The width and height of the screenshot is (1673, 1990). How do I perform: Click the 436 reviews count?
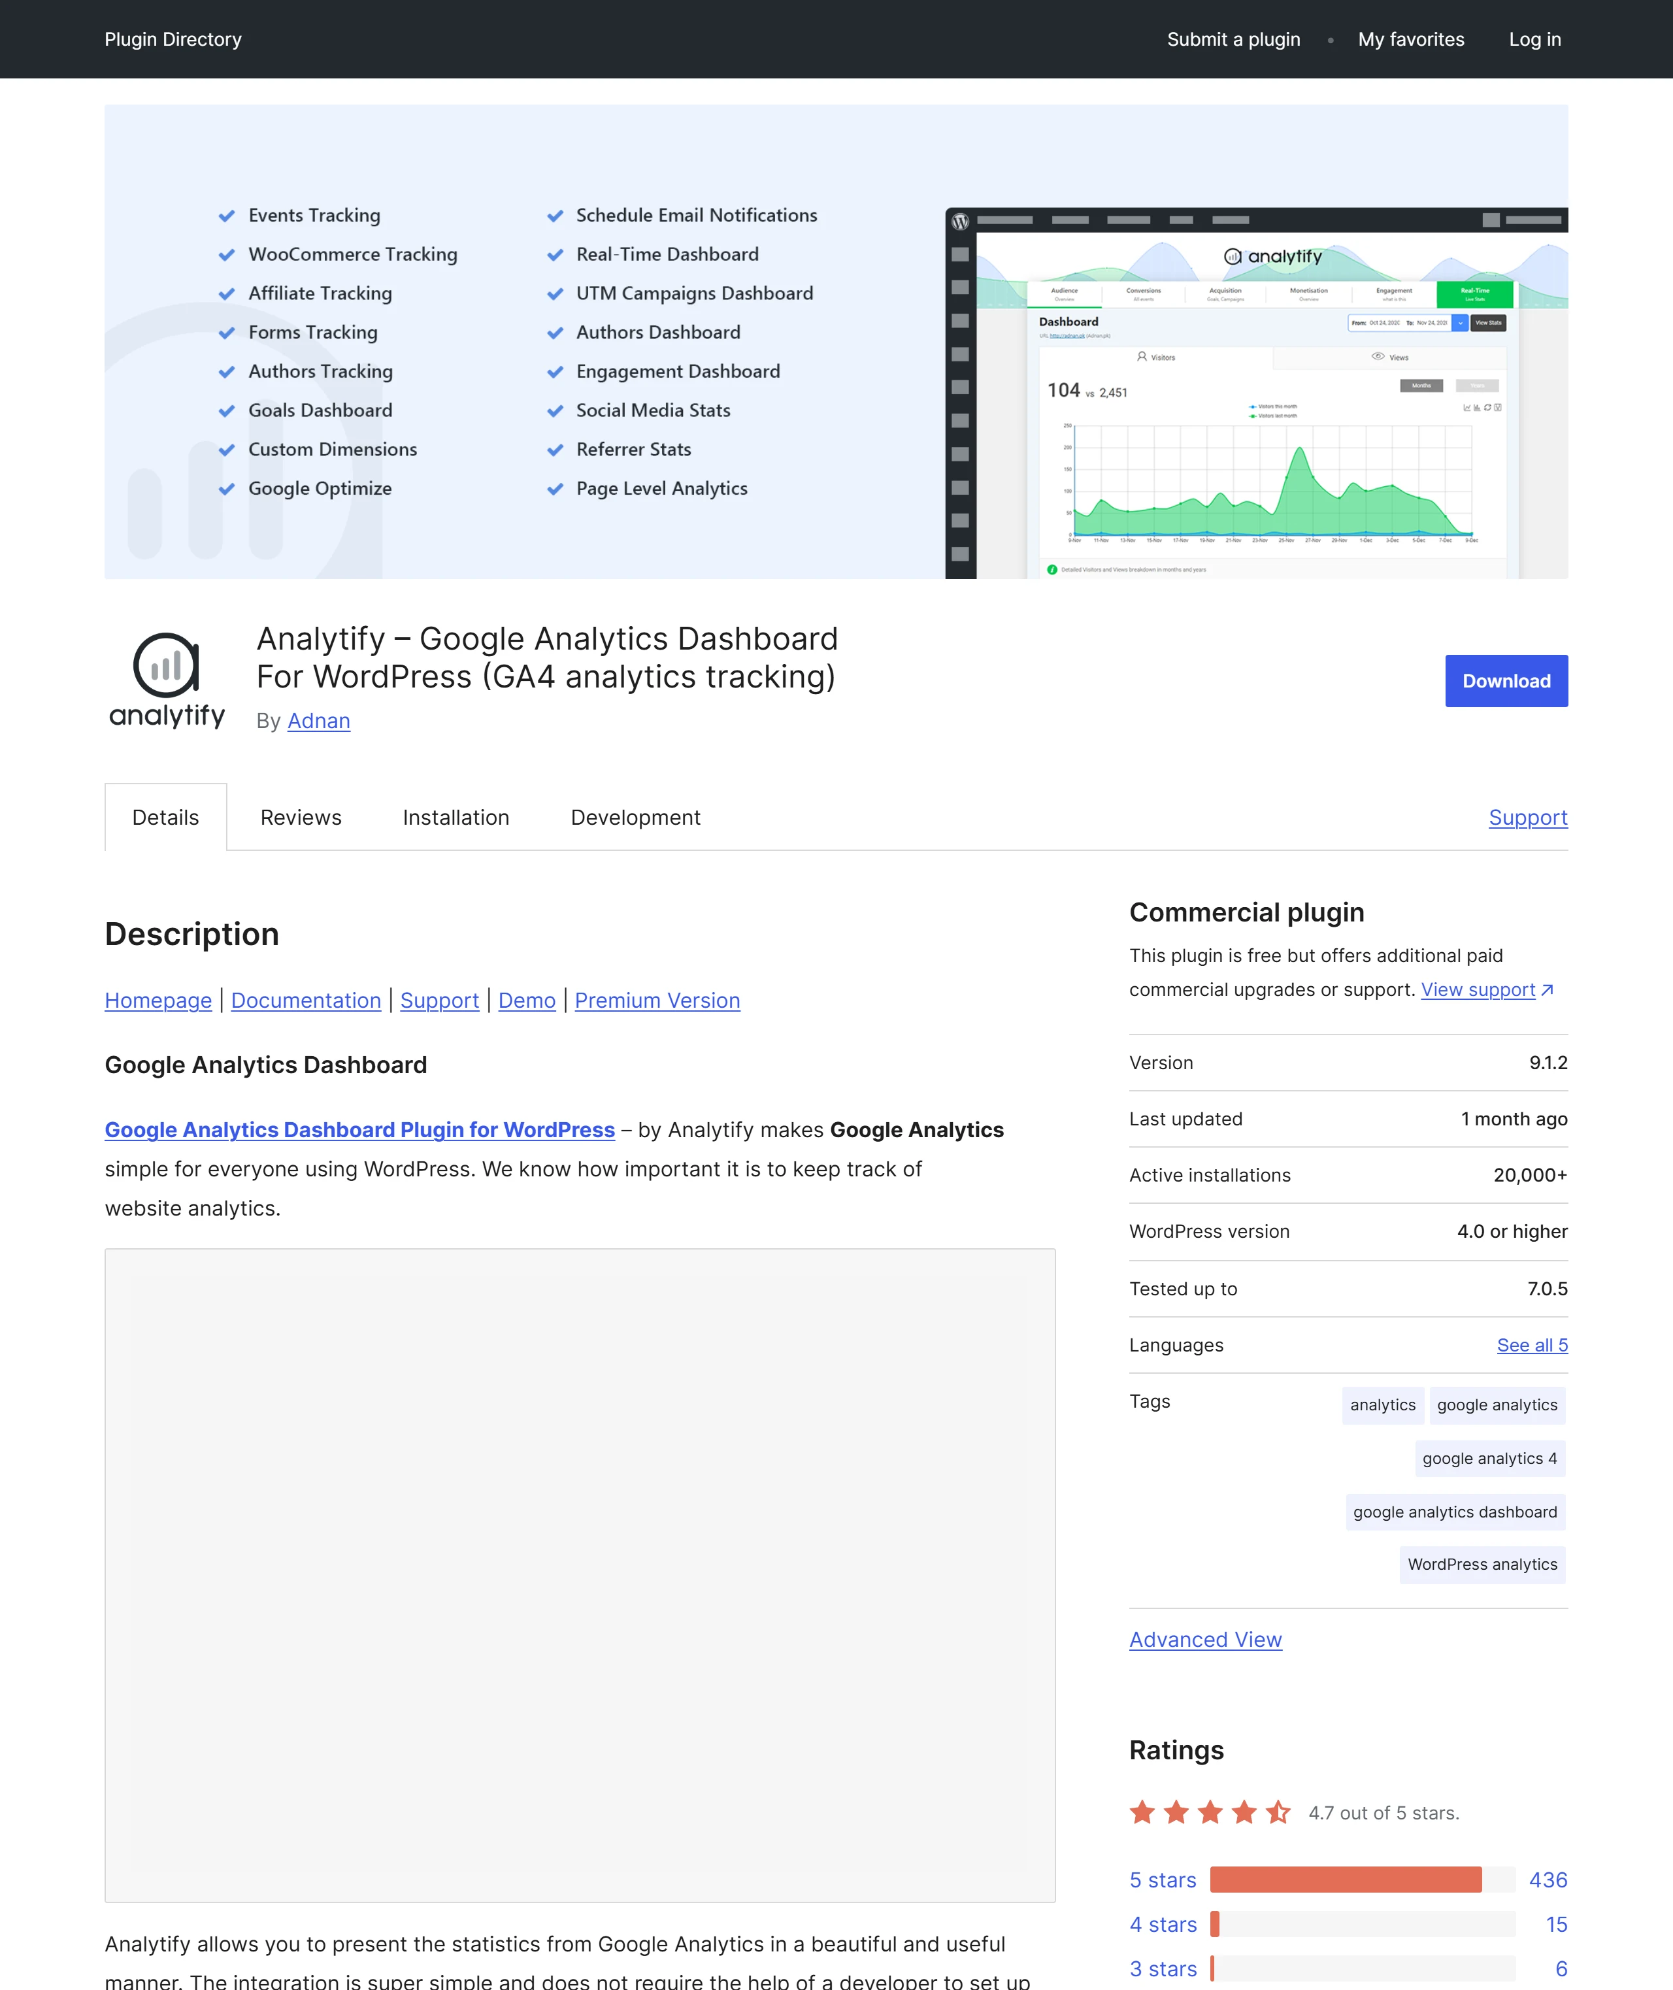click(x=1548, y=1880)
